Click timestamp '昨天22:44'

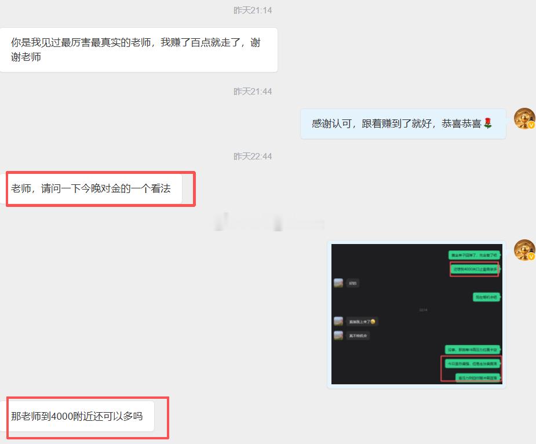point(253,157)
